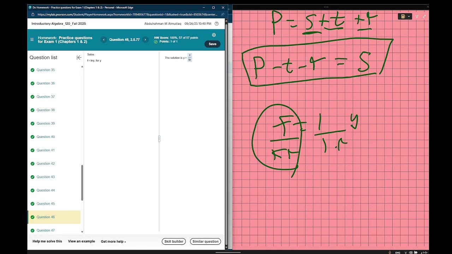Click the address bar URL field
Viewport: 452px width, 254px height.
(127, 14)
